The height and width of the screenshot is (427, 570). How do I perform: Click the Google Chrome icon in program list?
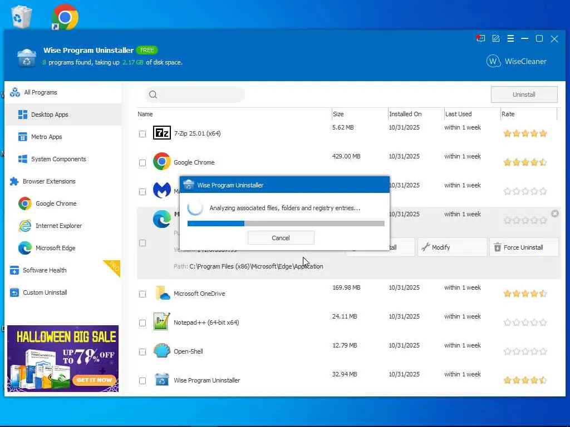pyautogui.click(x=162, y=161)
